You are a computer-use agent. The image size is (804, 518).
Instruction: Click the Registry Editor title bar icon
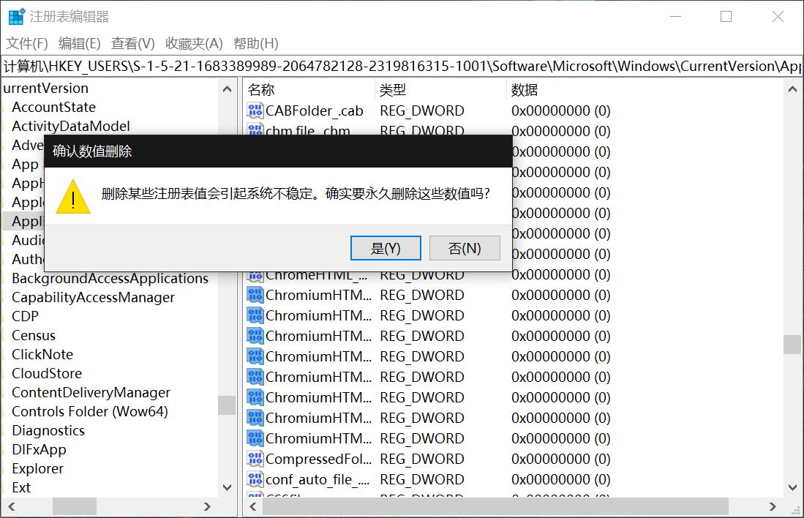(15, 17)
